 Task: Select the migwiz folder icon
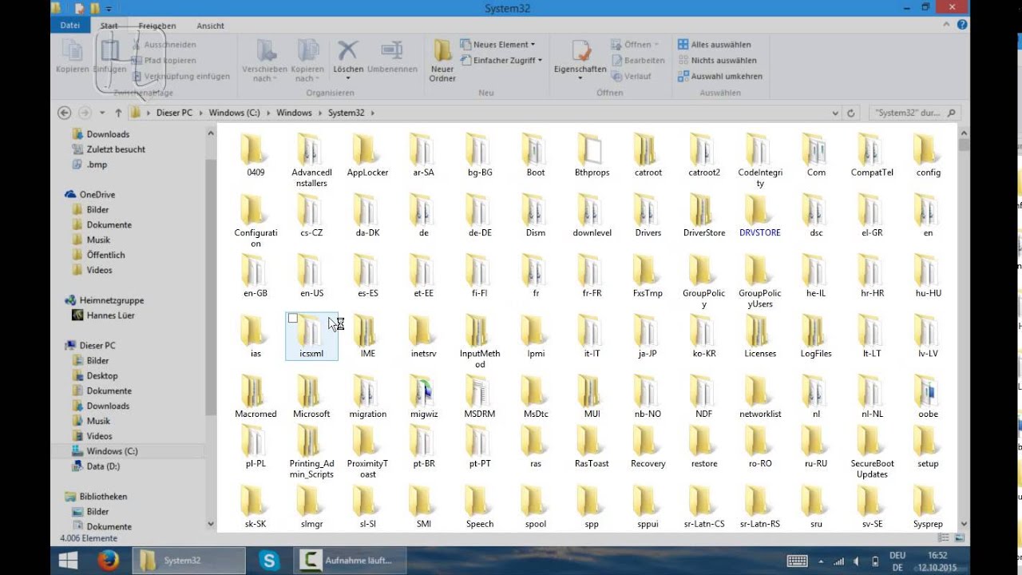click(x=424, y=391)
